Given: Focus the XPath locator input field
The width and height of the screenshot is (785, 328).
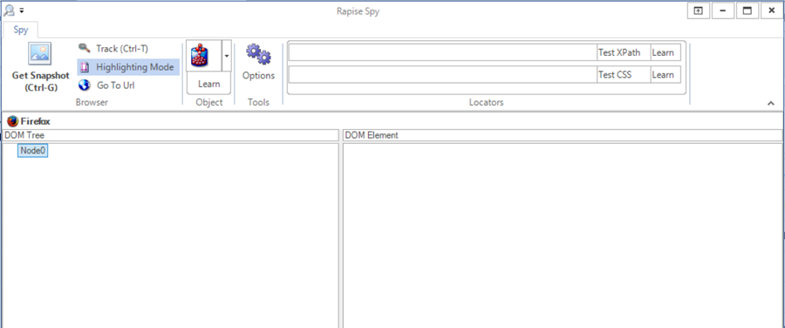Looking at the screenshot, I should pyautogui.click(x=443, y=52).
